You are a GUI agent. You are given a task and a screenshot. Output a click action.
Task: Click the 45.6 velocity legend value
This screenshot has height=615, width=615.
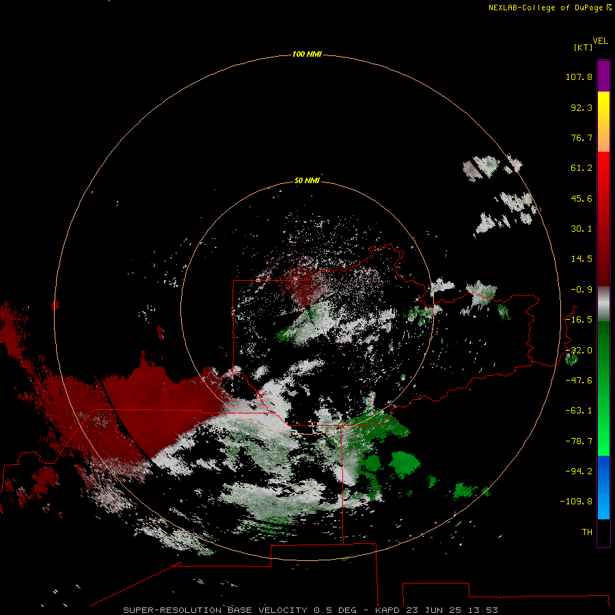coord(582,198)
